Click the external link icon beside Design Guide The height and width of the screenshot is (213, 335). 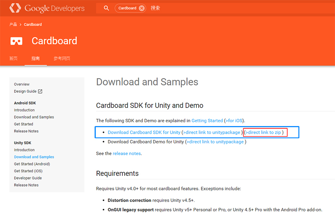[x=40, y=91]
